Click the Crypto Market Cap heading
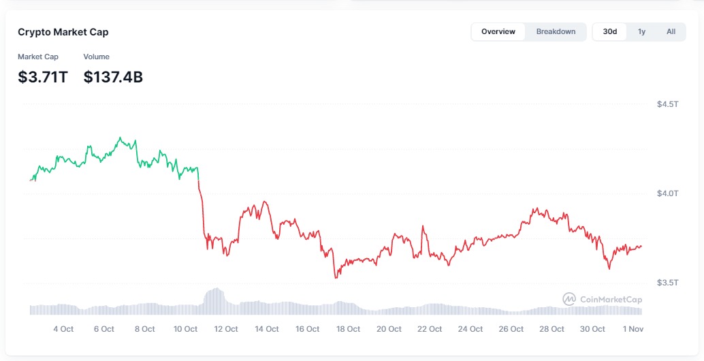 pyautogui.click(x=63, y=32)
